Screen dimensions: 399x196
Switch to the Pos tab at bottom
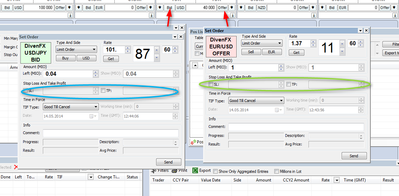(x=198, y=142)
